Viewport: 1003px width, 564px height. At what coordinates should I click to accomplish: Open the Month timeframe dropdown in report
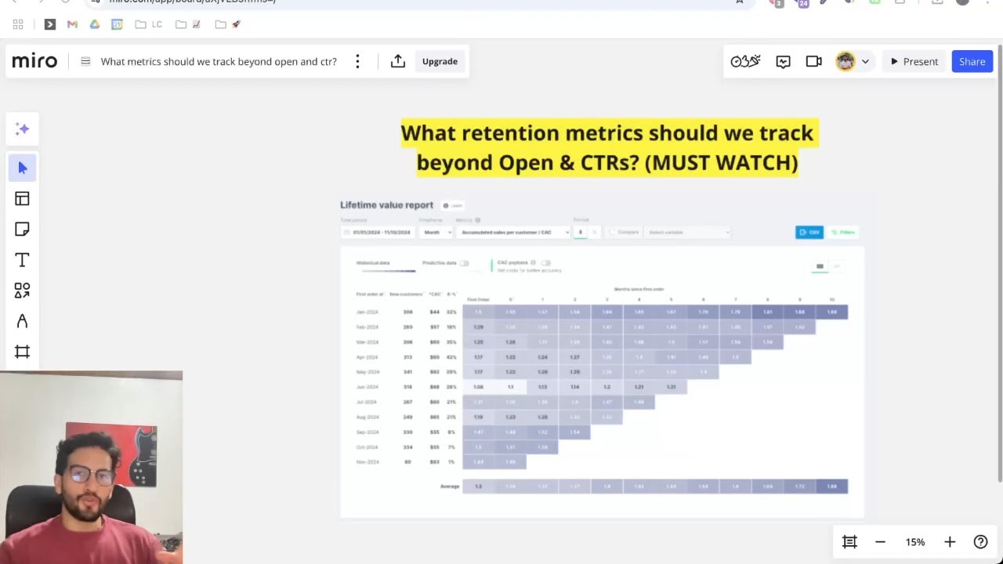(436, 232)
